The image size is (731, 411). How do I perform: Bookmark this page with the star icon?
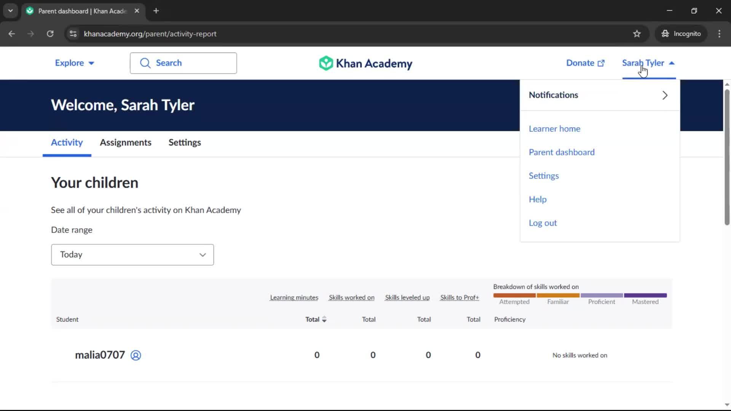tap(637, 34)
